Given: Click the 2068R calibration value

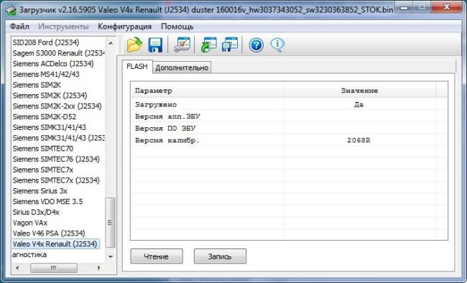Looking at the screenshot, I should pos(359,140).
